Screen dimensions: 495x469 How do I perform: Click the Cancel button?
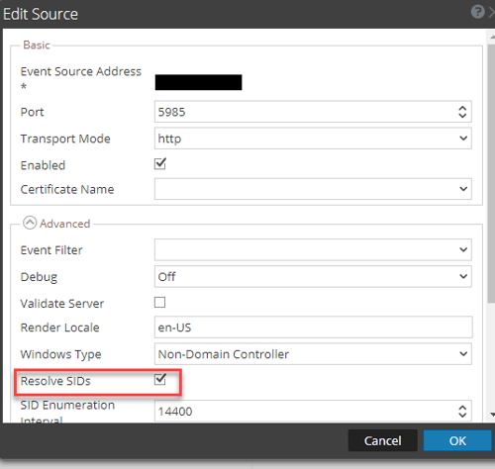coord(383,440)
